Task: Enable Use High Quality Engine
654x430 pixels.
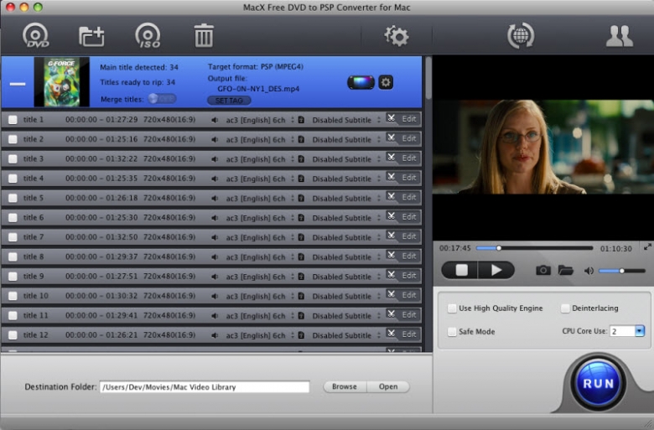Action: pos(453,308)
